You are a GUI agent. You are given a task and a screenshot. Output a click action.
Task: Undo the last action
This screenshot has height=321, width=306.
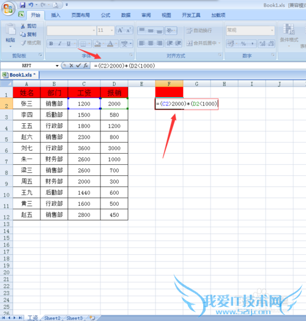tap(31, 5)
